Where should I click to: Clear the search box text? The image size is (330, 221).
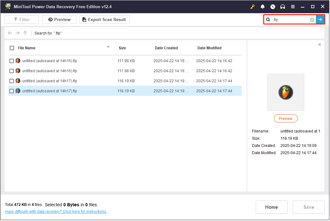coord(312,19)
